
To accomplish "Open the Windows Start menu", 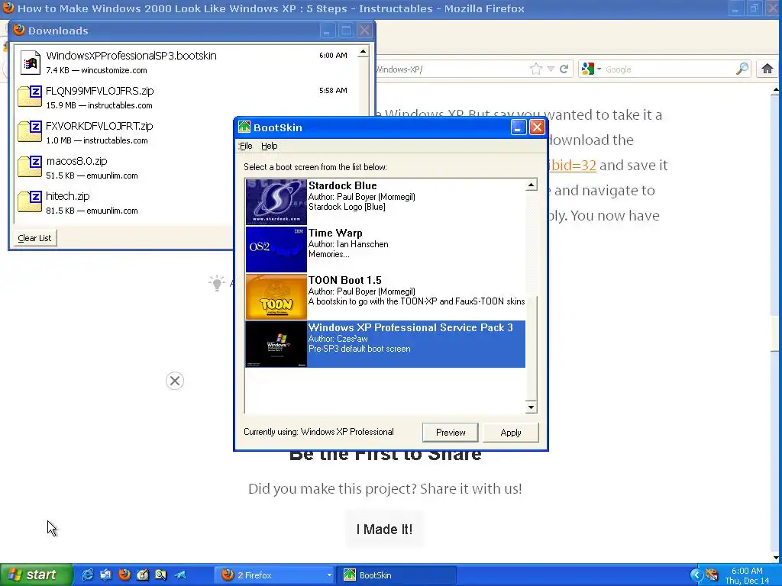I will click(37, 575).
